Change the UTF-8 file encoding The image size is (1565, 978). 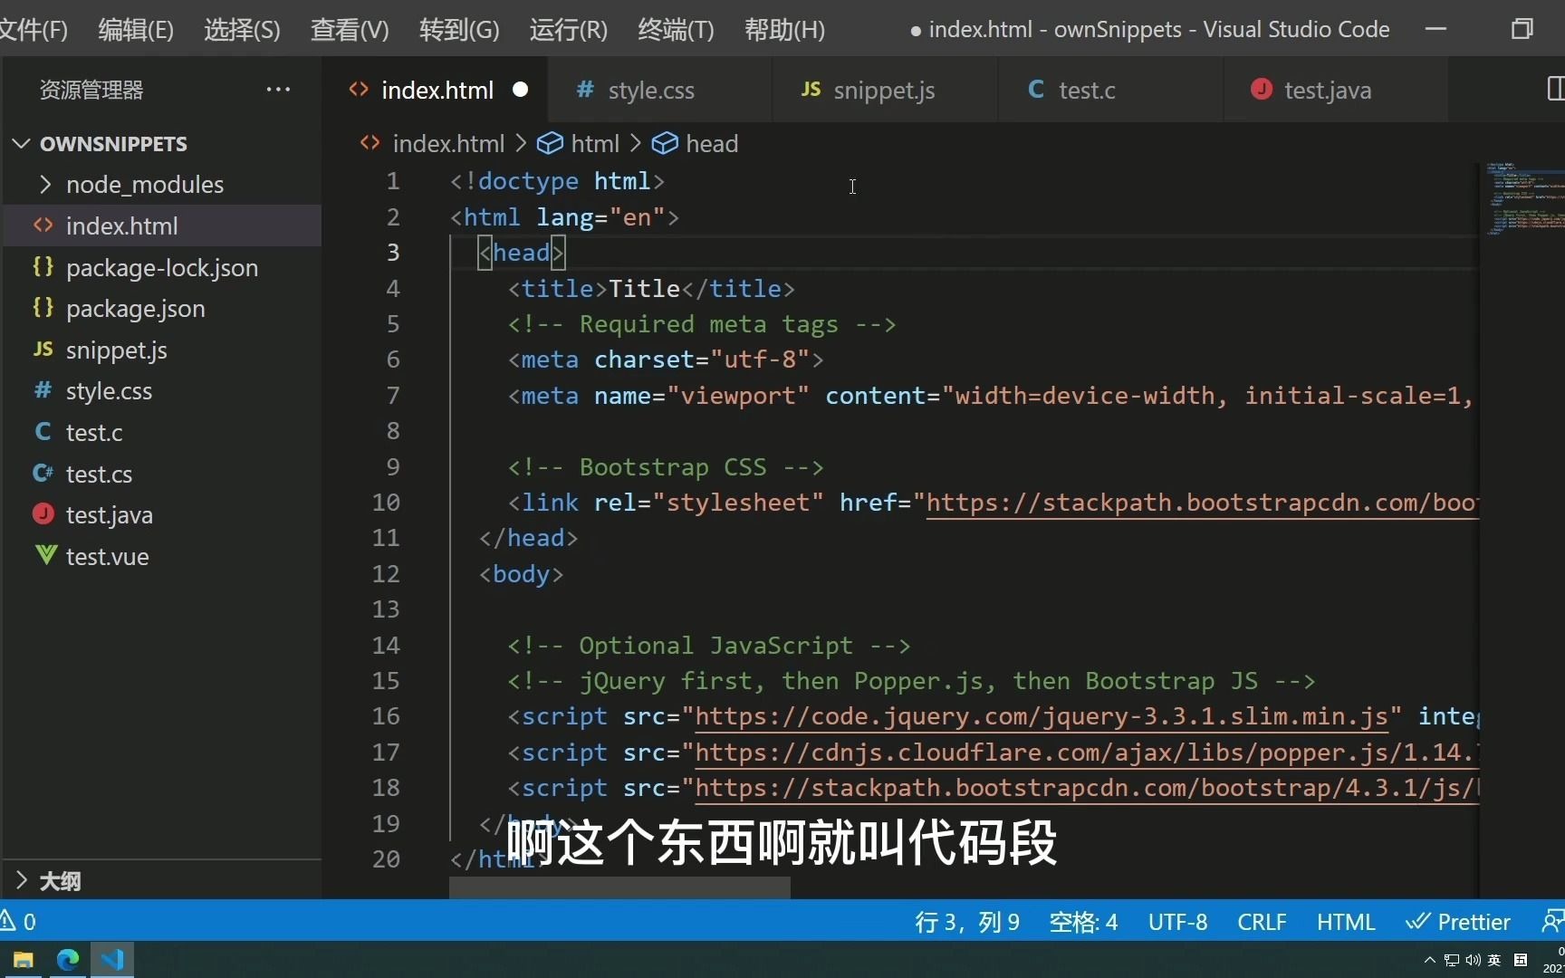click(x=1177, y=922)
